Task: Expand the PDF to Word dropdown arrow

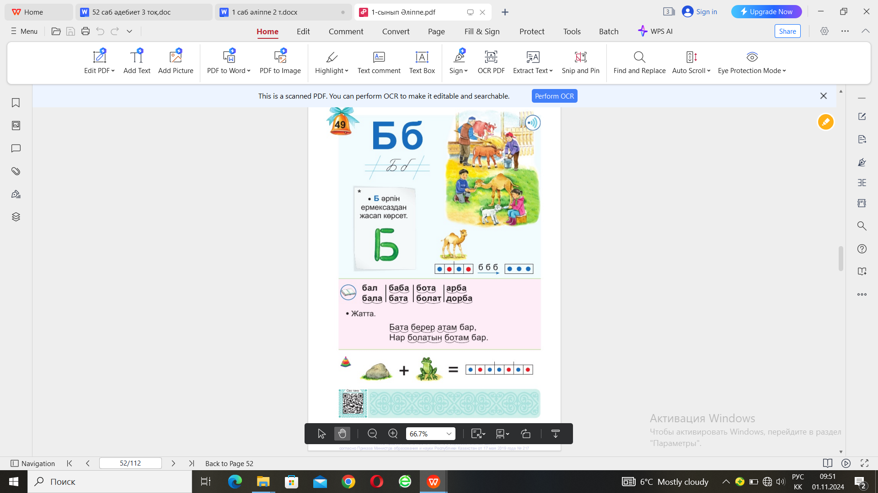Action: [249, 71]
